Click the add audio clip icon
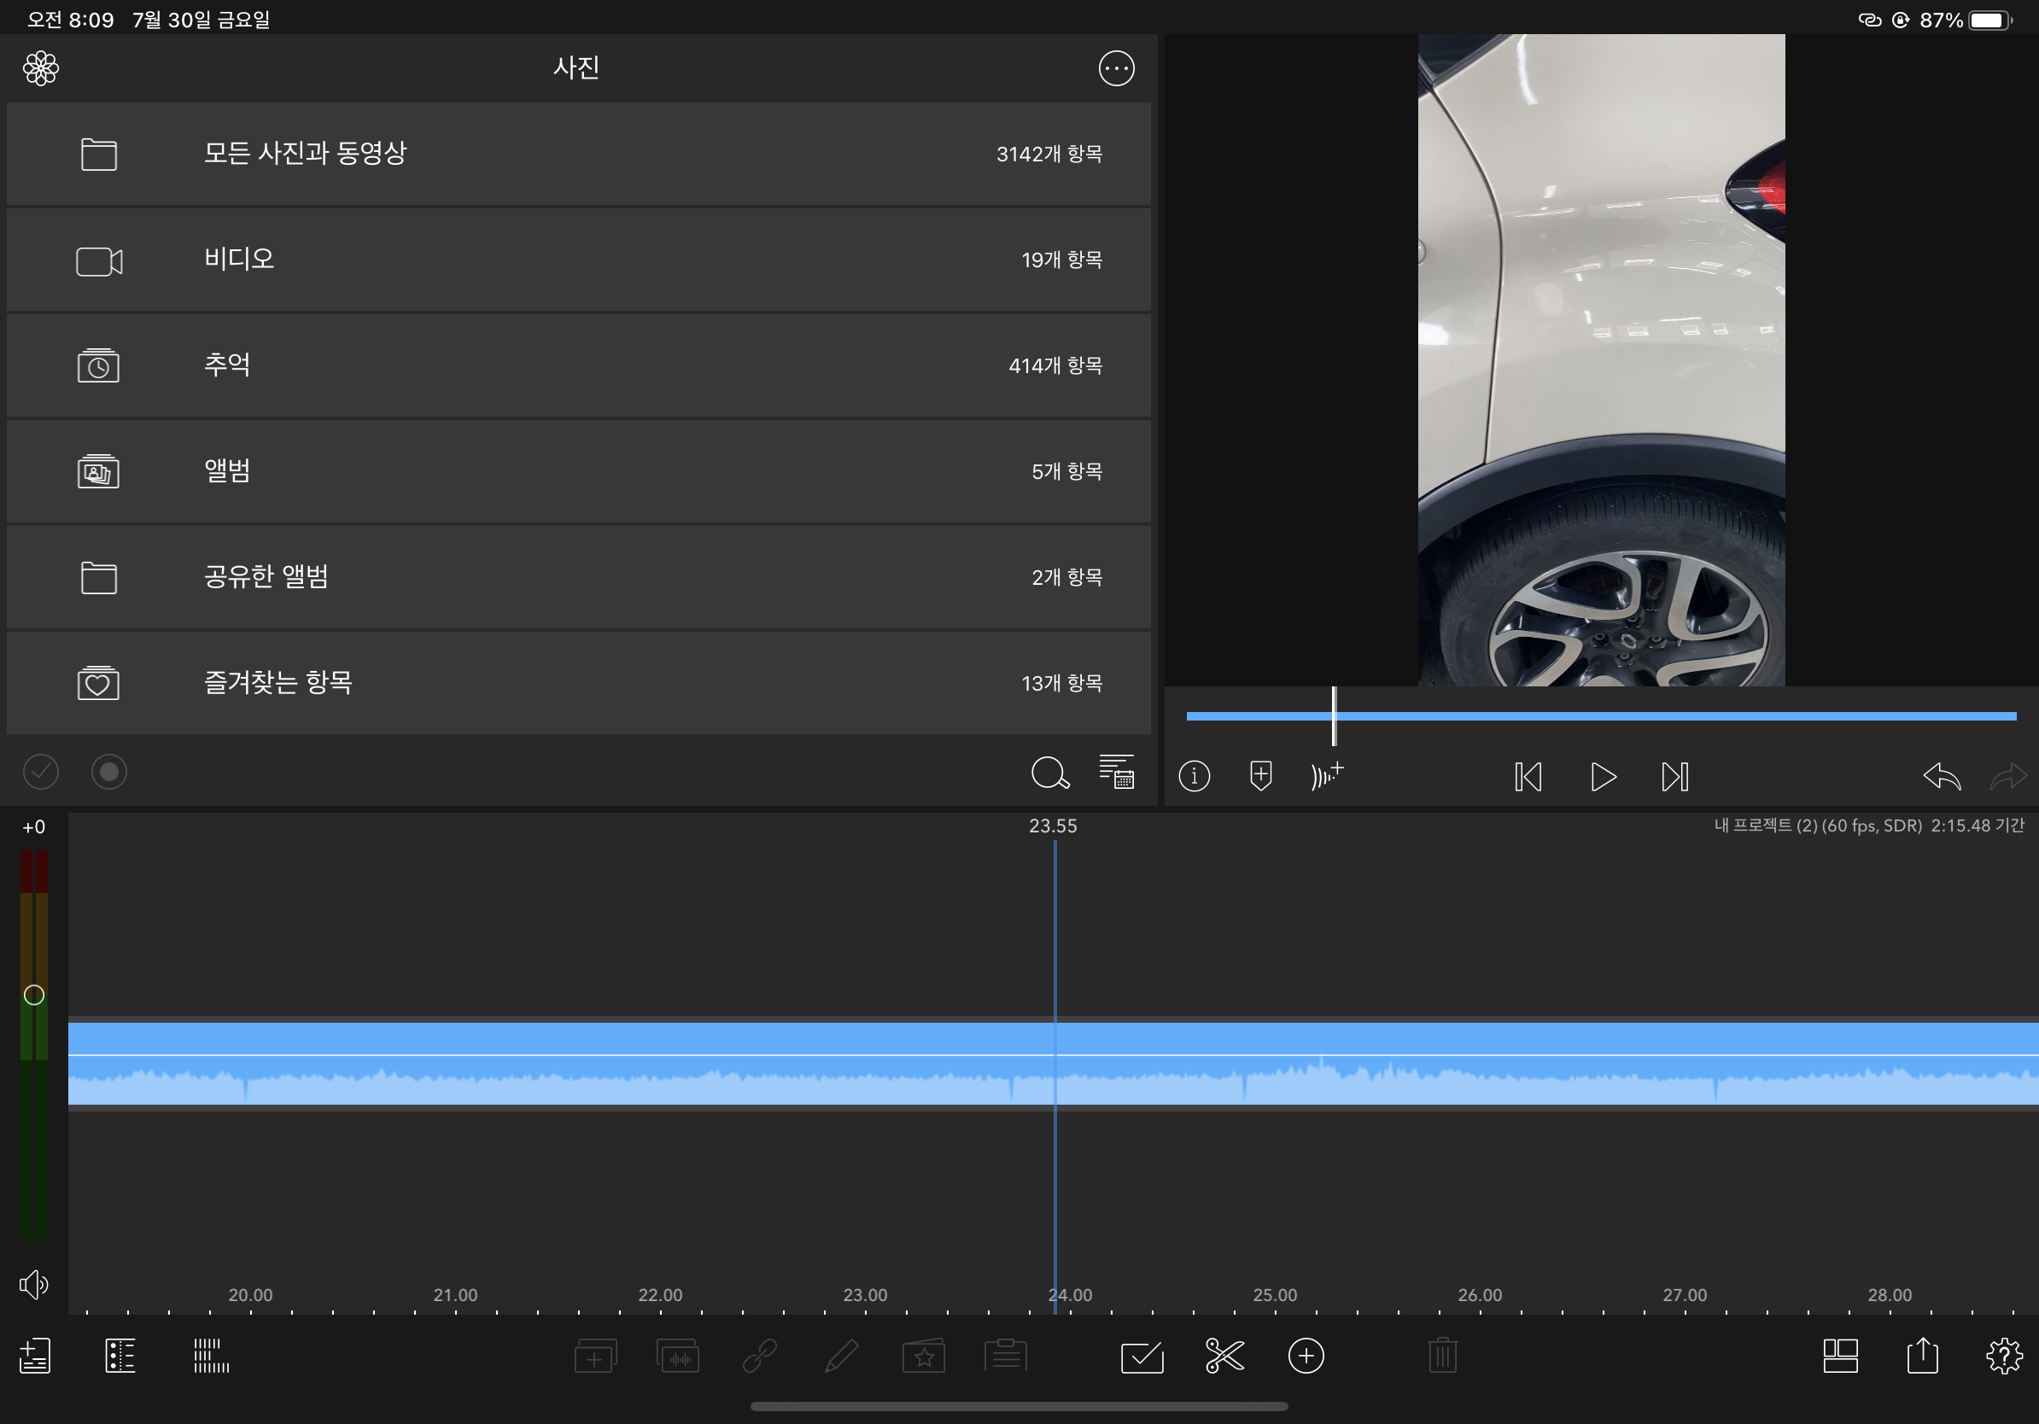The width and height of the screenshot is (2039, 1424). click(678, 1356)
